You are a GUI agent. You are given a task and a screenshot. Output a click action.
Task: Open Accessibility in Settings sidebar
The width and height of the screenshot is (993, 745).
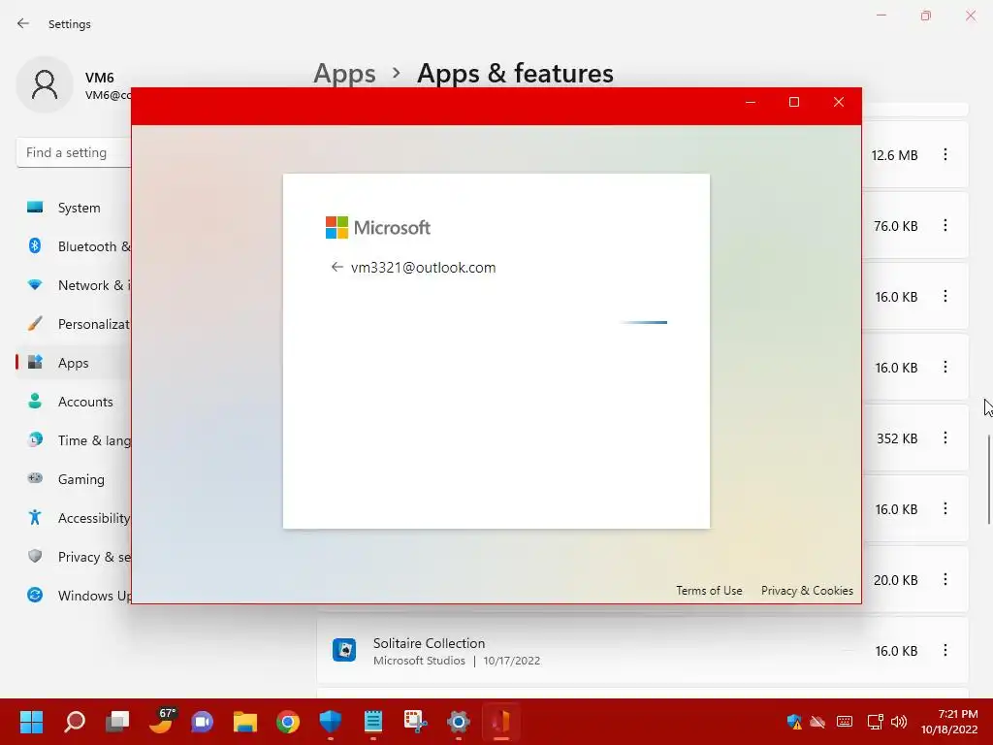click(x=74, y=518)
